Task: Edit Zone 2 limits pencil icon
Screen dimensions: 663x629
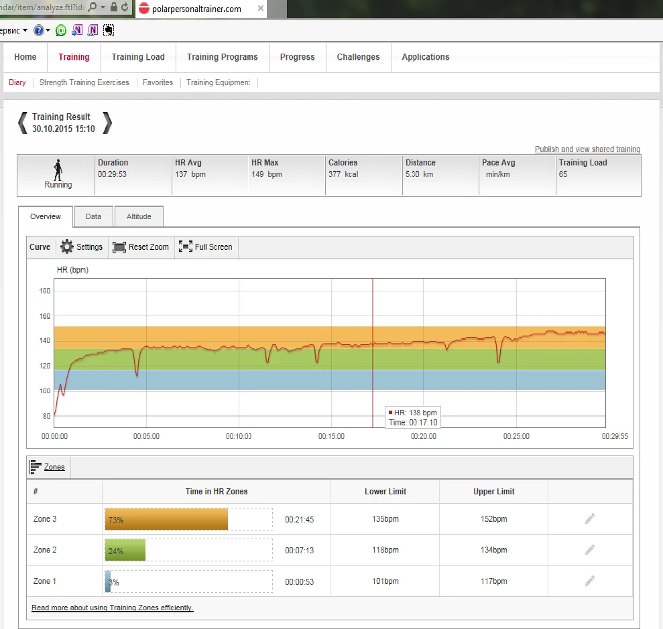Action: tap(590, 550)
